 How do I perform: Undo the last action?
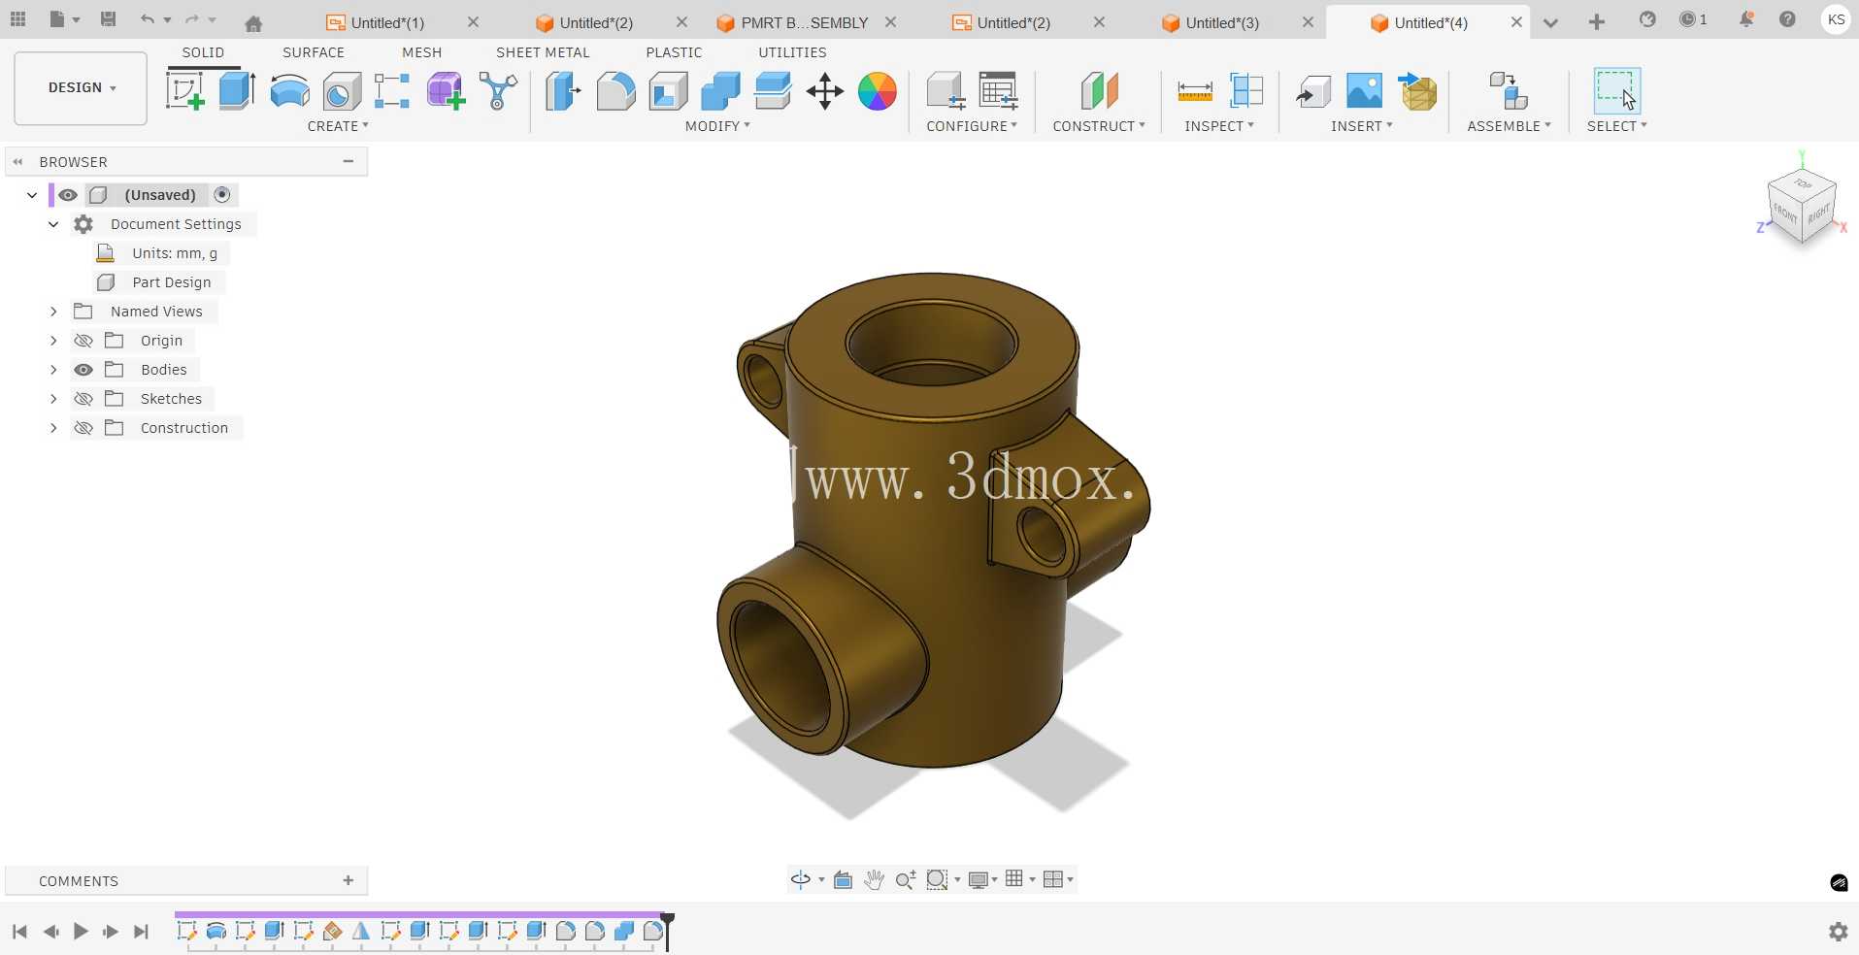pyautogui.click(x=147, y=19)
